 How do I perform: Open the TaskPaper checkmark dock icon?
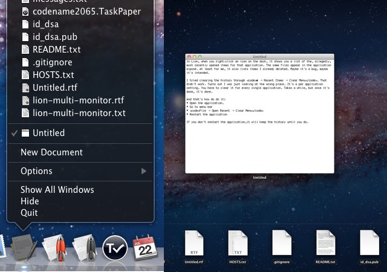coord(114,248)
